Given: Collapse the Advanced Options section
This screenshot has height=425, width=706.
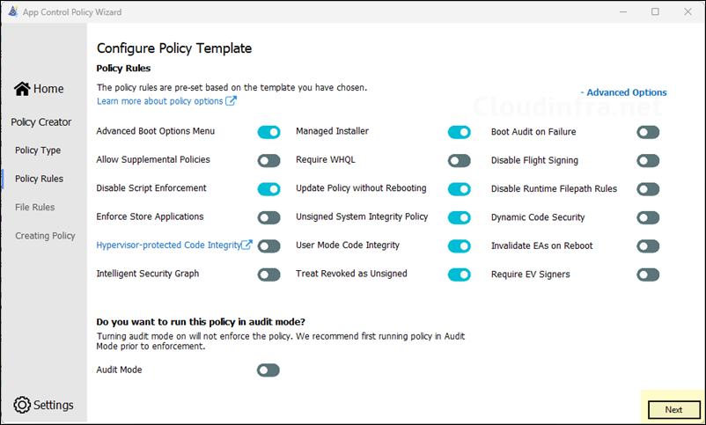Looking at the screenshot, I should coord(623,92).
